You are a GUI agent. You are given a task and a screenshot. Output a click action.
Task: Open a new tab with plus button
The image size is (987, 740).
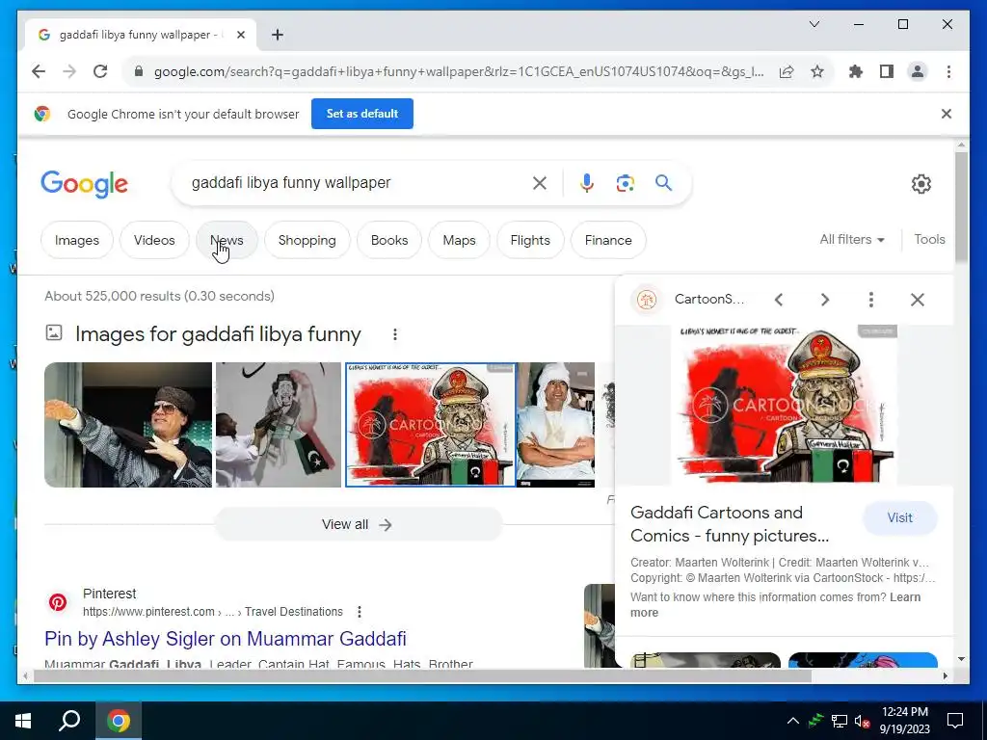(x=278, y=35)
